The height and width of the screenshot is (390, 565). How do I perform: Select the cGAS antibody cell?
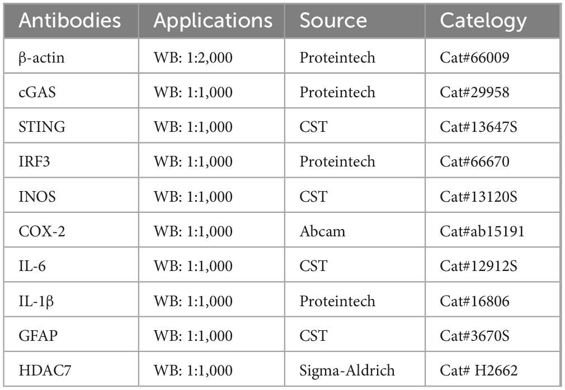coord(36,92)
